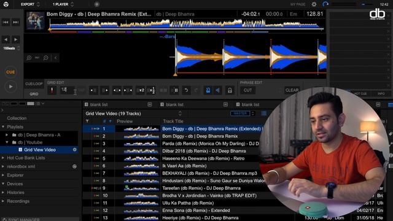Collapse waveform side panel arrow
The height and width of the screenshot is (221, 393).
[55, 58]
